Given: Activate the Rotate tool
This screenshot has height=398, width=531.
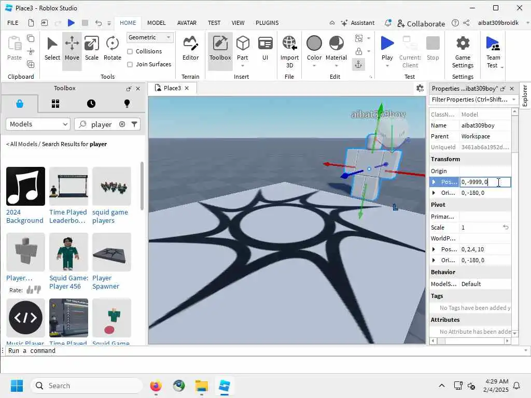Looking at the screenshot, I should click(113, 49).
